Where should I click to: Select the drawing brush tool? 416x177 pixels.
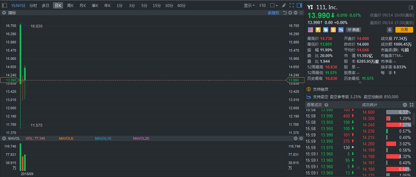(x=284, y=5)
